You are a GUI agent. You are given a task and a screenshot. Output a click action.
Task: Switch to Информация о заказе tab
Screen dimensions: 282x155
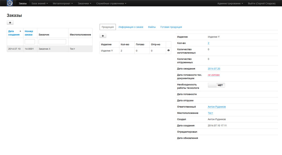[131, 27]
